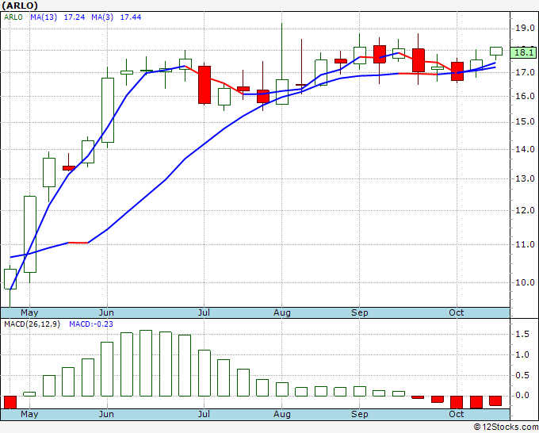This screenshot has height=433, width=539.
Task: Click the Jun label on price chart axis
Action: [x=106, y=313]
